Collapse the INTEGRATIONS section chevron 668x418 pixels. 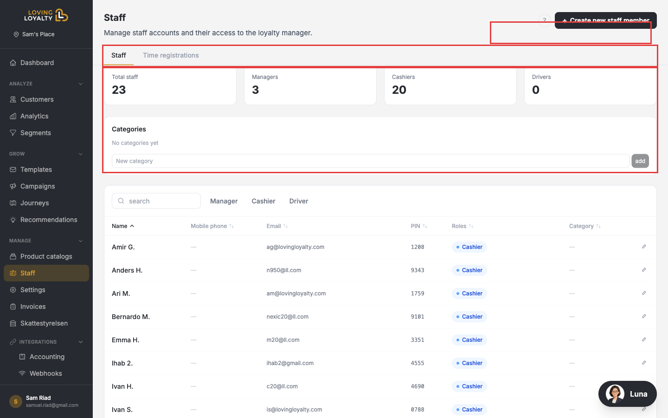[81, 342]
